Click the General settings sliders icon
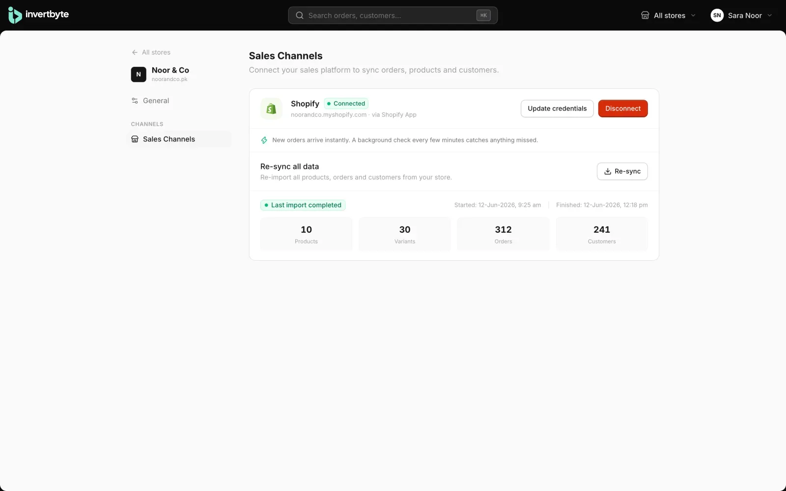 pos(135,101)
